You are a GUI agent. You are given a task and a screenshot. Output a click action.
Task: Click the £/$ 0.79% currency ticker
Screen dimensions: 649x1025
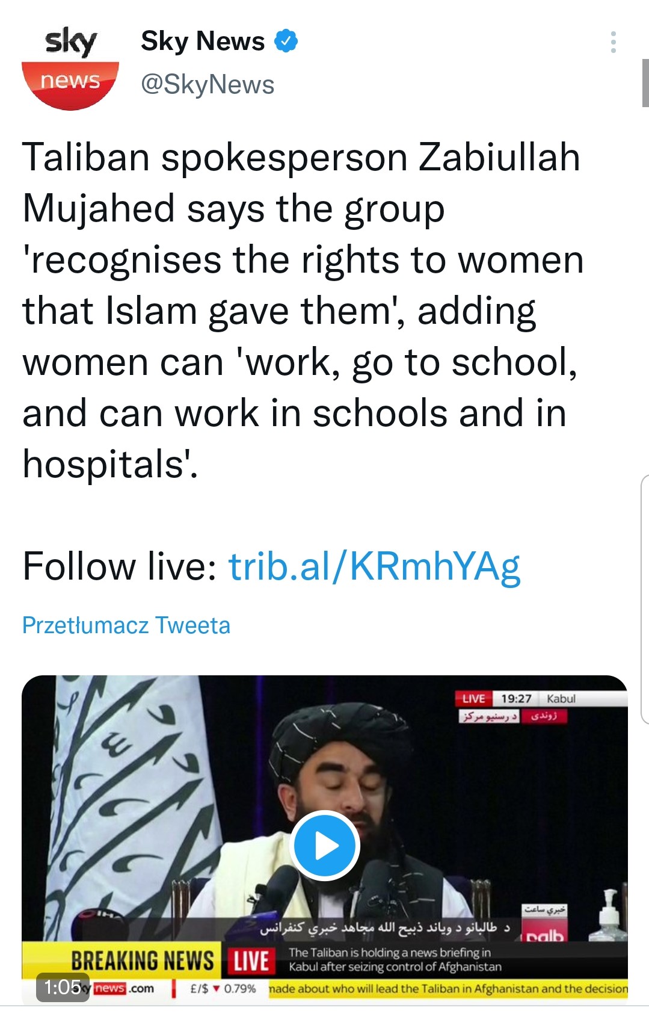(x=223, y=989)
